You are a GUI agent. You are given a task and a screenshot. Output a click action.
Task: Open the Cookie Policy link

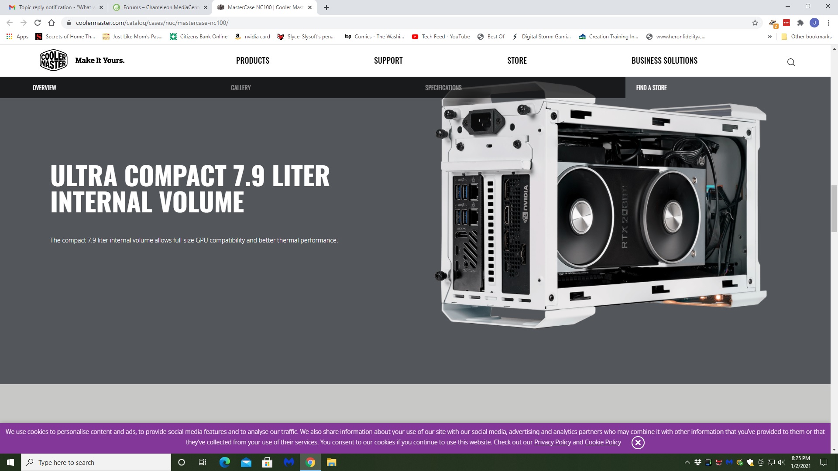(x=603, y=442)
